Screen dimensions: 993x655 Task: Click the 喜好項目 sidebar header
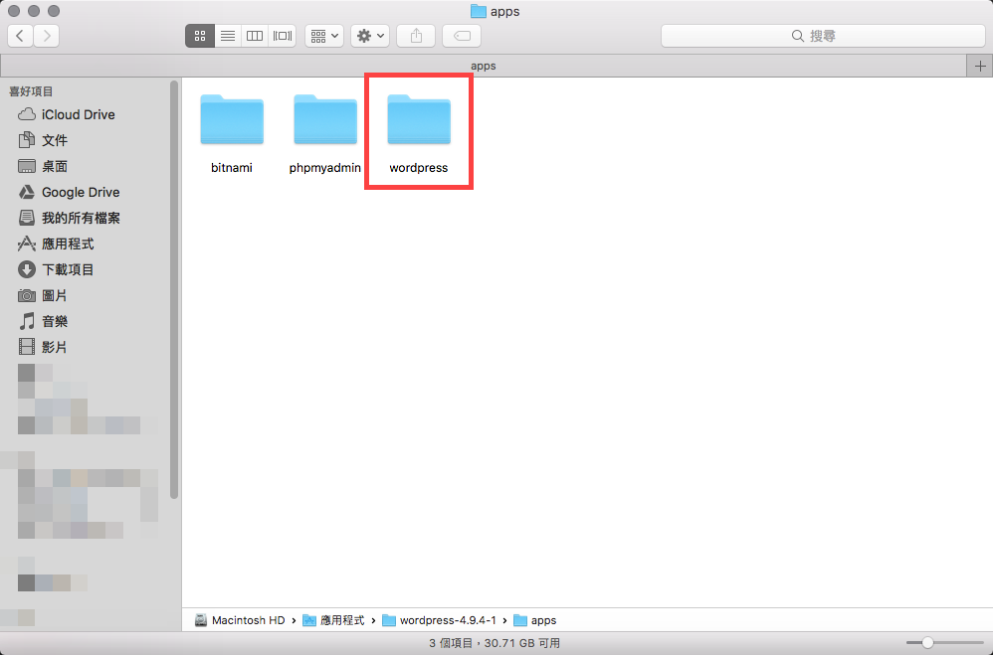pos(31,91)
